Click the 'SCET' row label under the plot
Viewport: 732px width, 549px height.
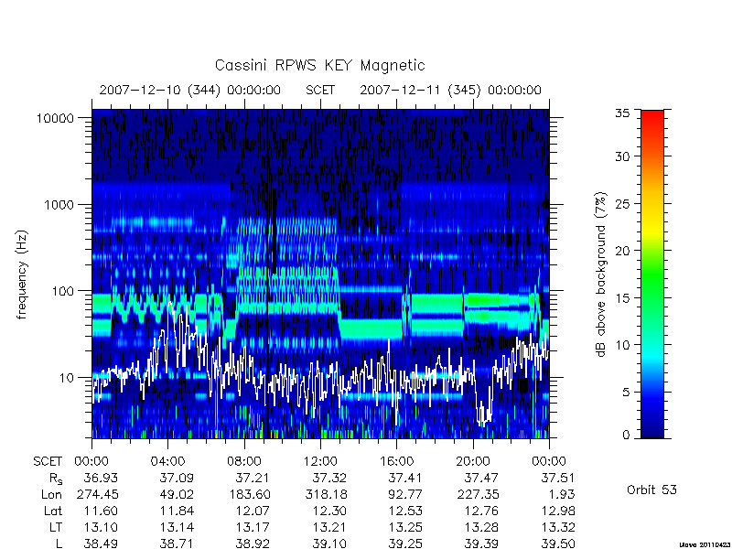[48, 462]
